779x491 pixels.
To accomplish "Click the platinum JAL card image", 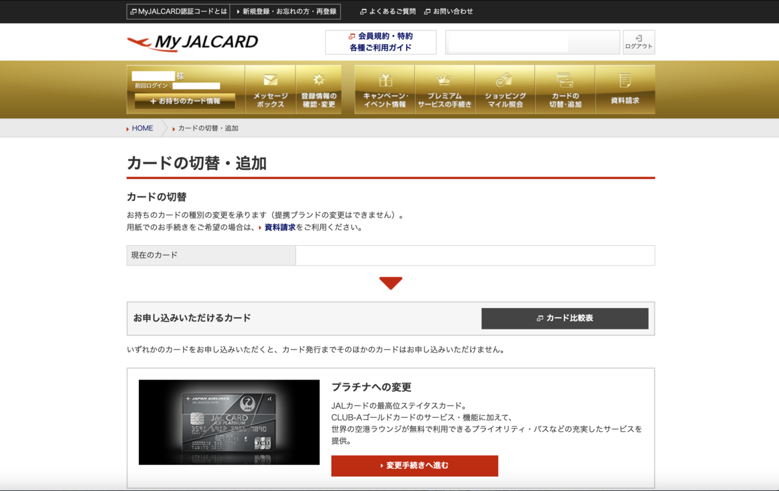I will 229,422.
